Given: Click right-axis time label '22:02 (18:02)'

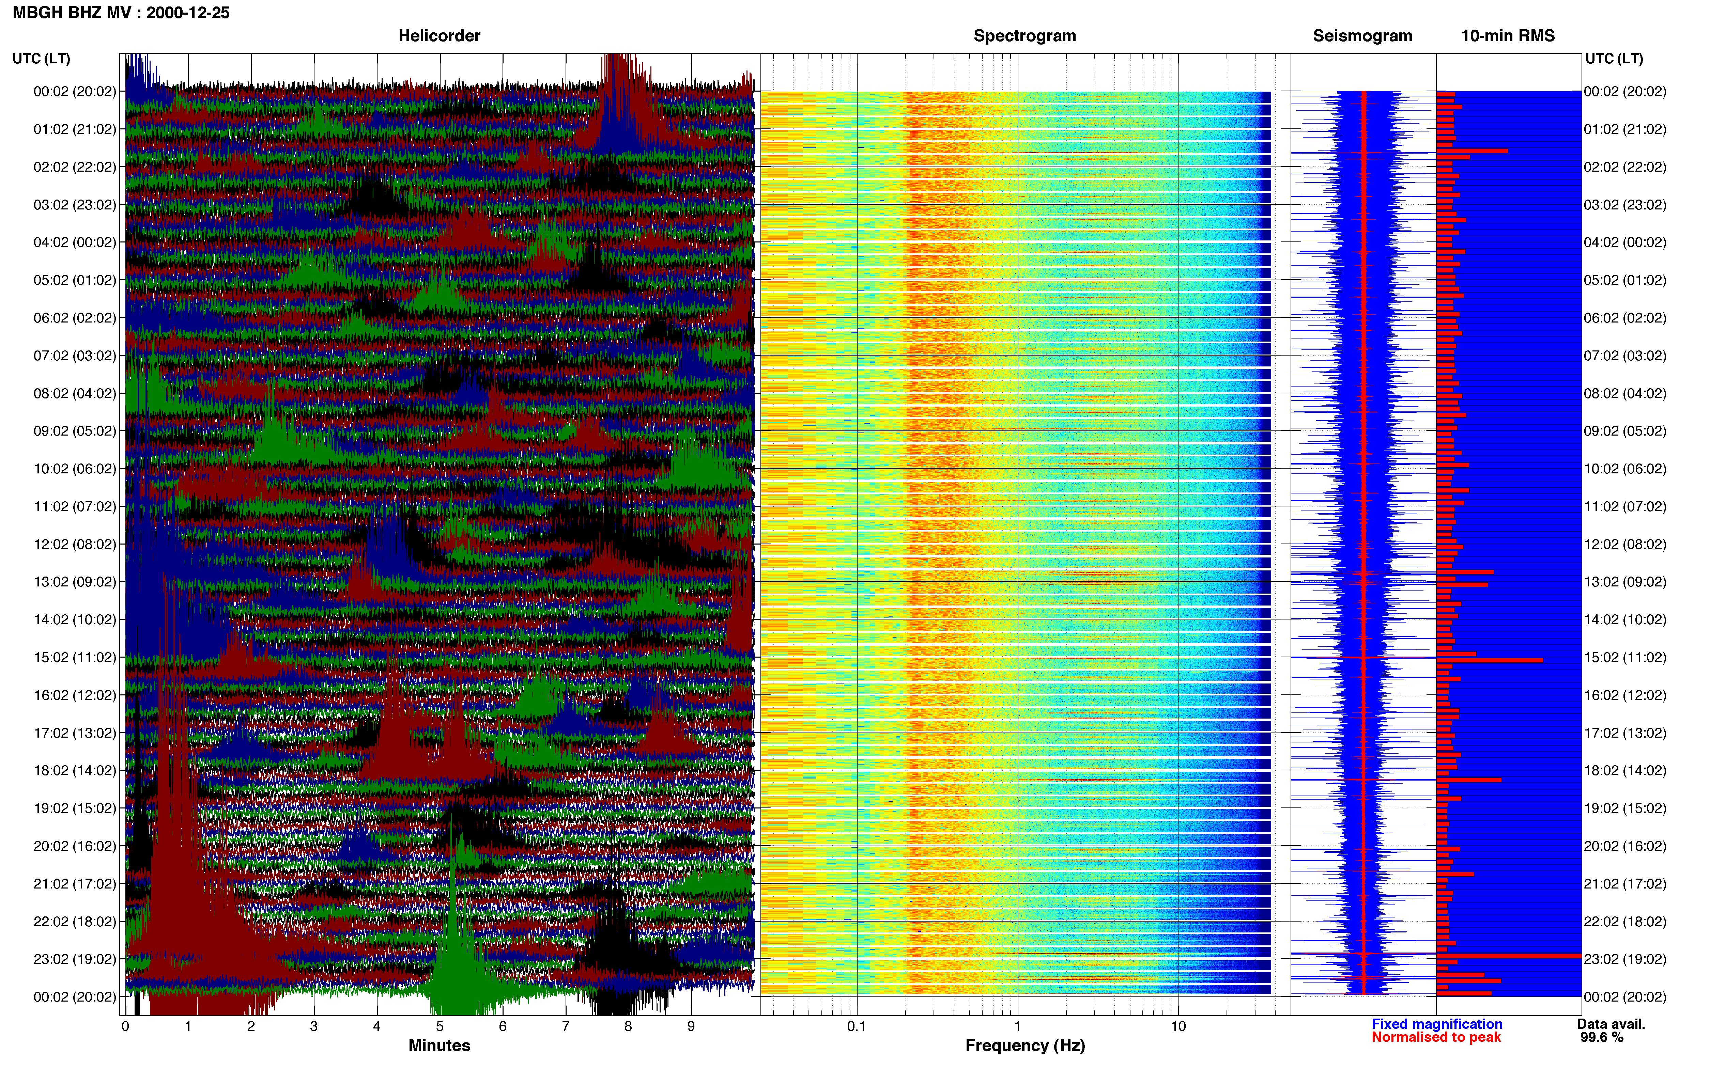Looking at the screenshot, I should point(1625,922).
